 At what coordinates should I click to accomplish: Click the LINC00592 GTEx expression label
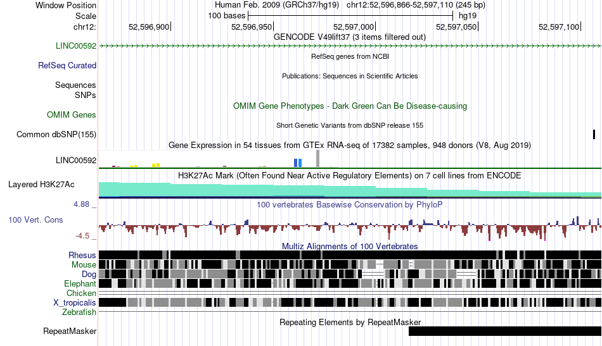tap(76, 161)
